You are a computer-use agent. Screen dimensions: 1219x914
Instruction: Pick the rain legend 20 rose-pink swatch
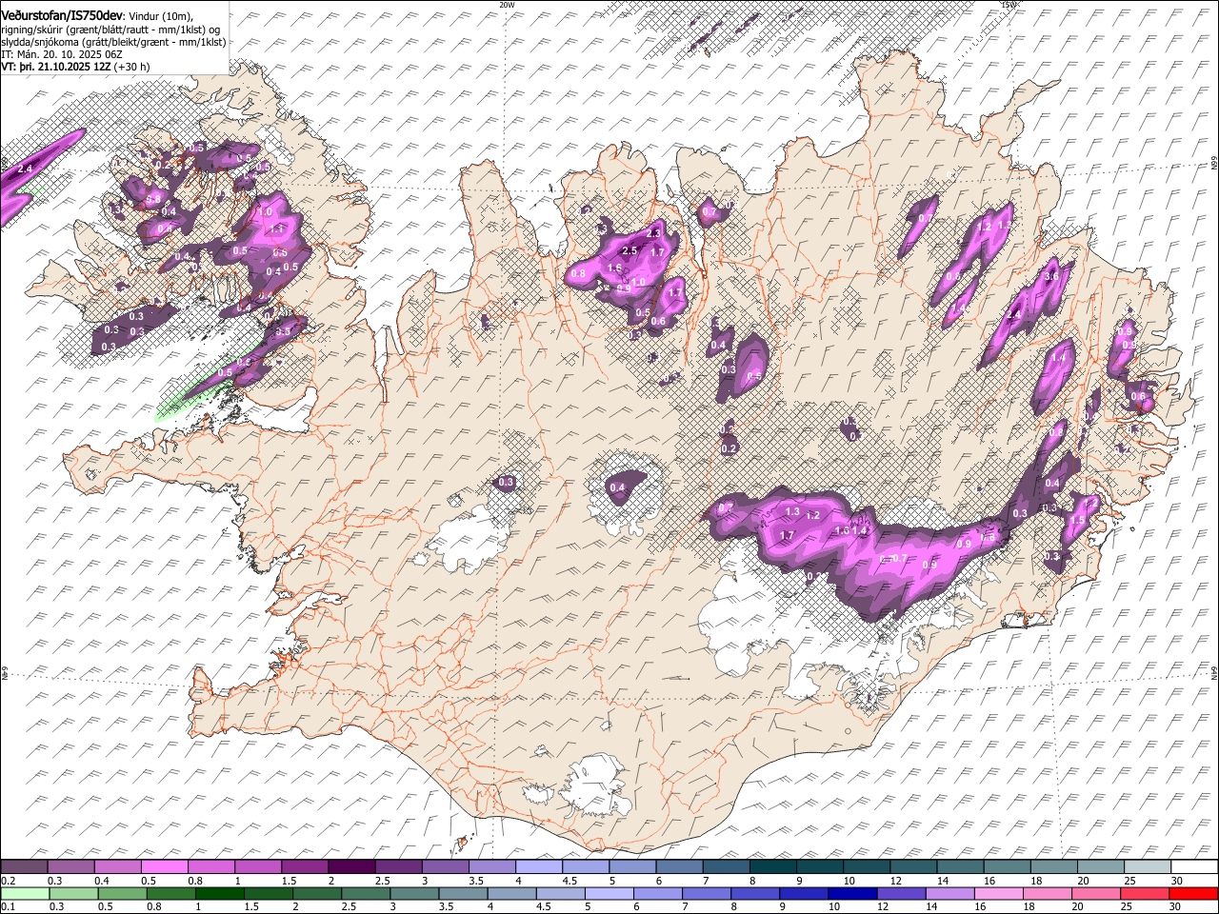pos(1094,893)
